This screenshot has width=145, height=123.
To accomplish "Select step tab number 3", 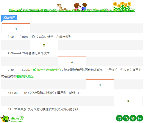I will pos(72,61).
